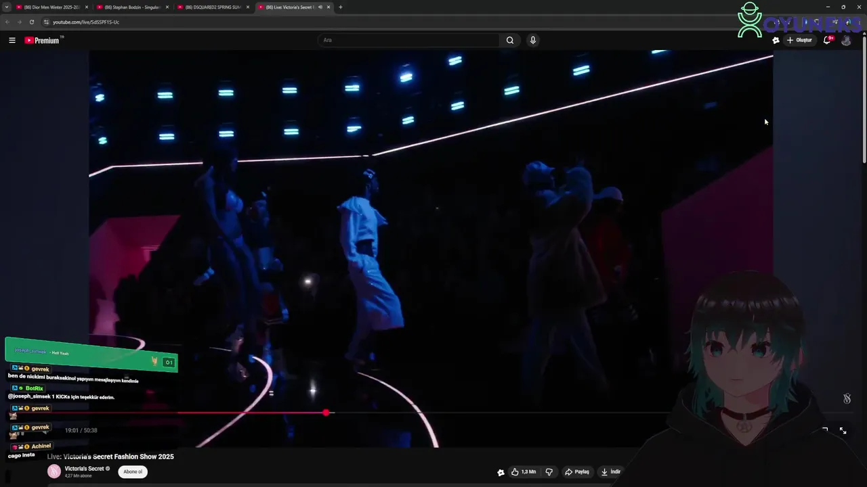
Task: Open the YouTube hamburger guide menu
Action: click(12, 41)
